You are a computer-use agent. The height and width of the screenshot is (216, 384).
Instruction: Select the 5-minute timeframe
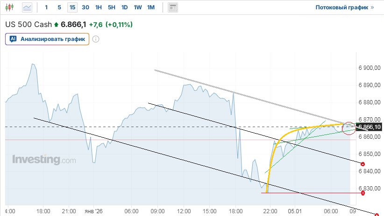(59, 7)
